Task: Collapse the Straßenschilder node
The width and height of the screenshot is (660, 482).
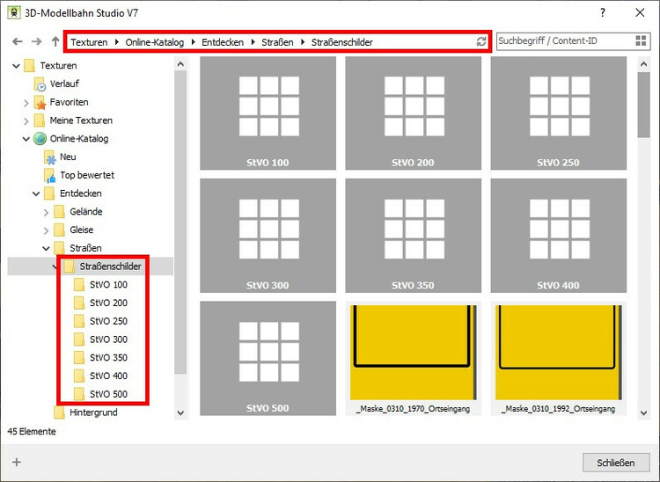Action: coord(55,267)
